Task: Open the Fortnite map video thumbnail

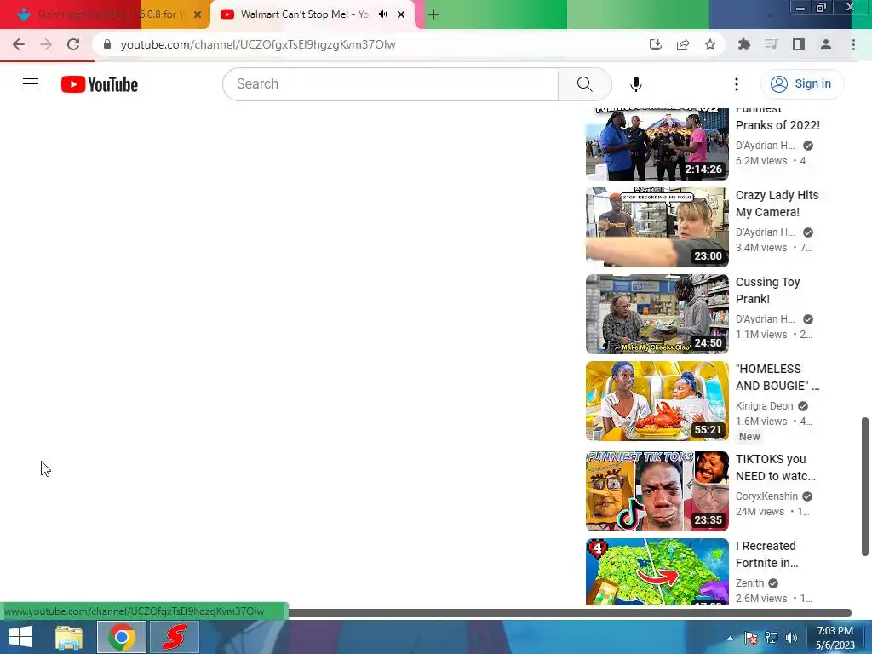Action: (x=657, y=571)
